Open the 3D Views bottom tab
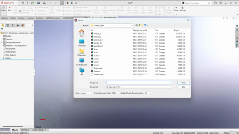This screenshot has height=134, width=239. (25, 130)
